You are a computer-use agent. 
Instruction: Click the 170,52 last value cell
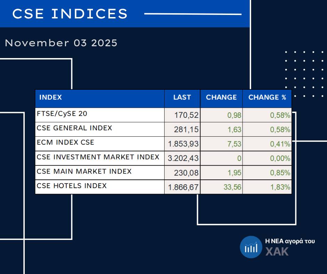pyautogui.click(x=186, y=115)
